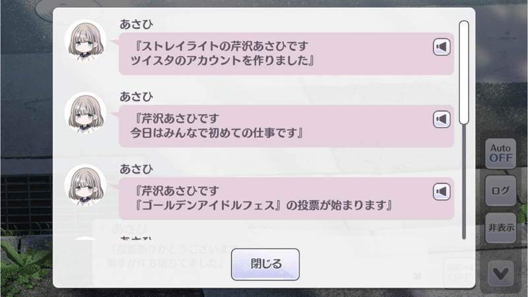This screenshot has width=528, height=297.
Task: Select the 投票が始まります message bubble
Action: pos(286,199)
